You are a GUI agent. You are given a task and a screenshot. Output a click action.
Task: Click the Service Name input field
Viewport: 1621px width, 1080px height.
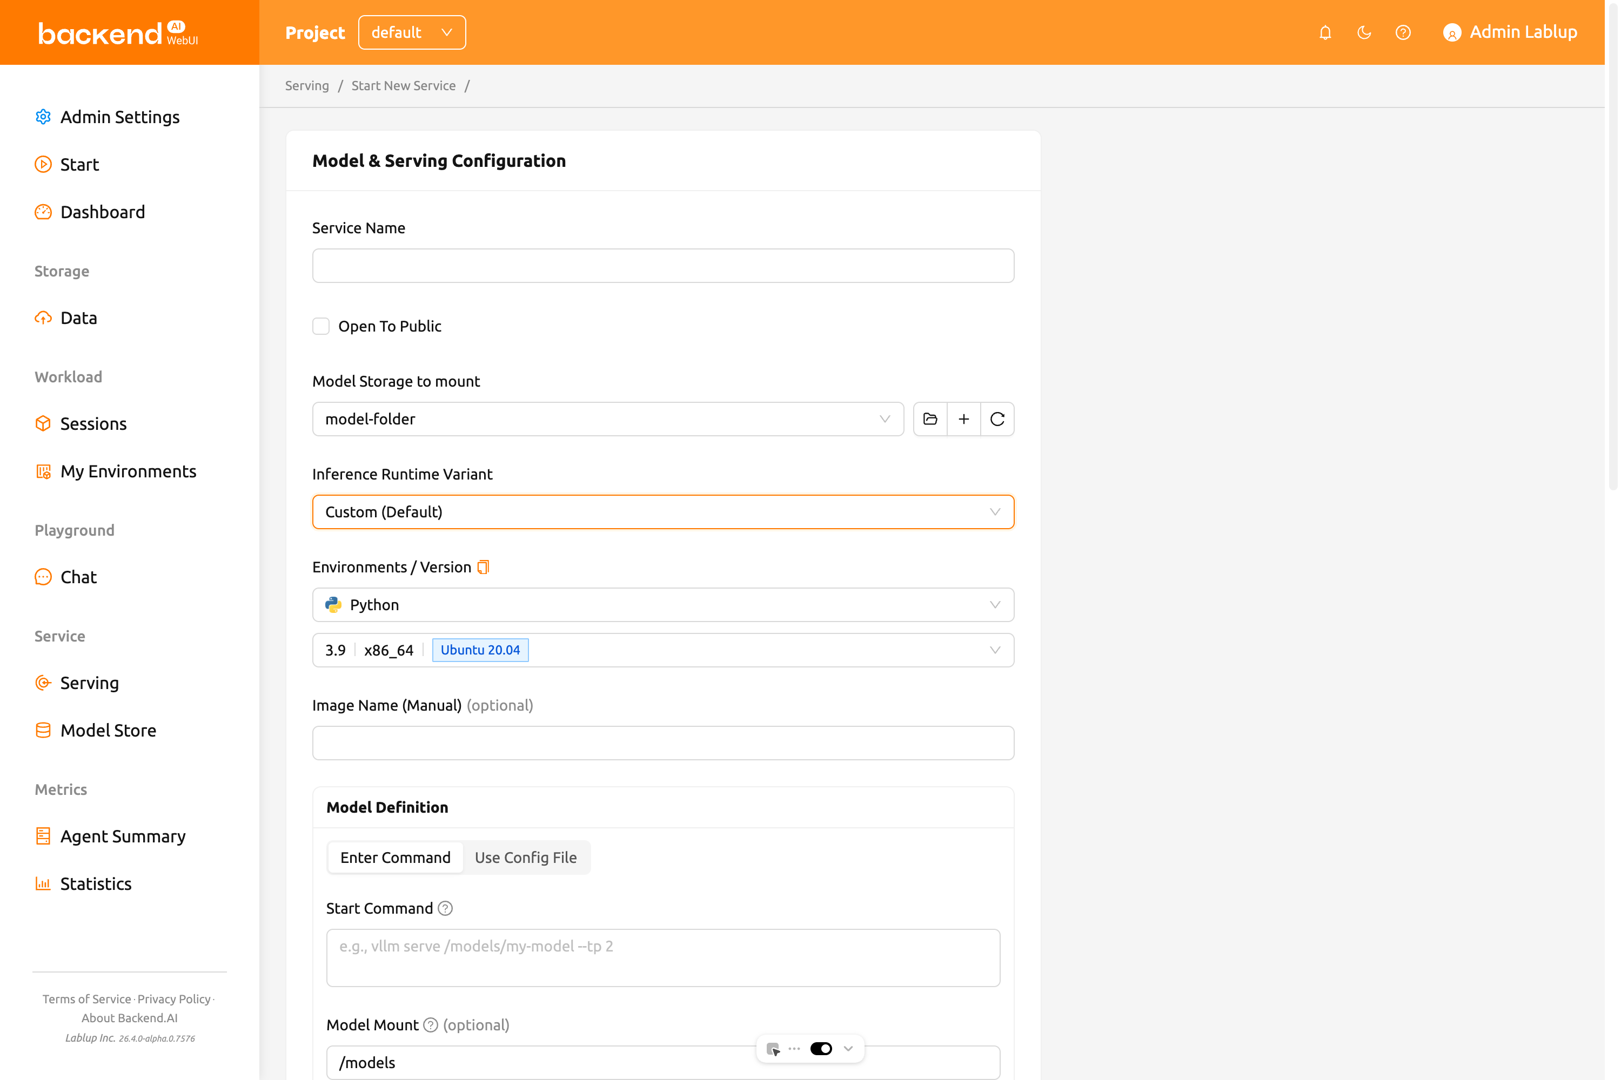point(663,266)
